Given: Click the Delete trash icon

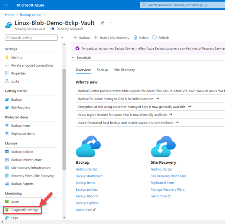Looking at the screenshot, I should (136, 38).
